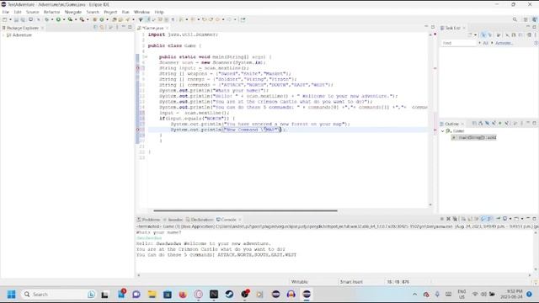Open the Run button dropdown arrow

tap(64, 19)
